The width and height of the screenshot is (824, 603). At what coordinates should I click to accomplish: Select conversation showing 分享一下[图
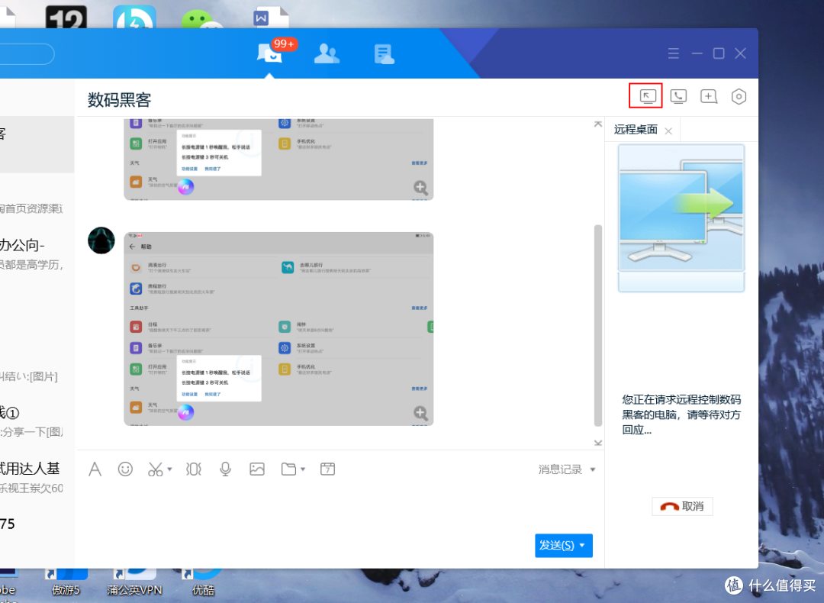(37, 422)
